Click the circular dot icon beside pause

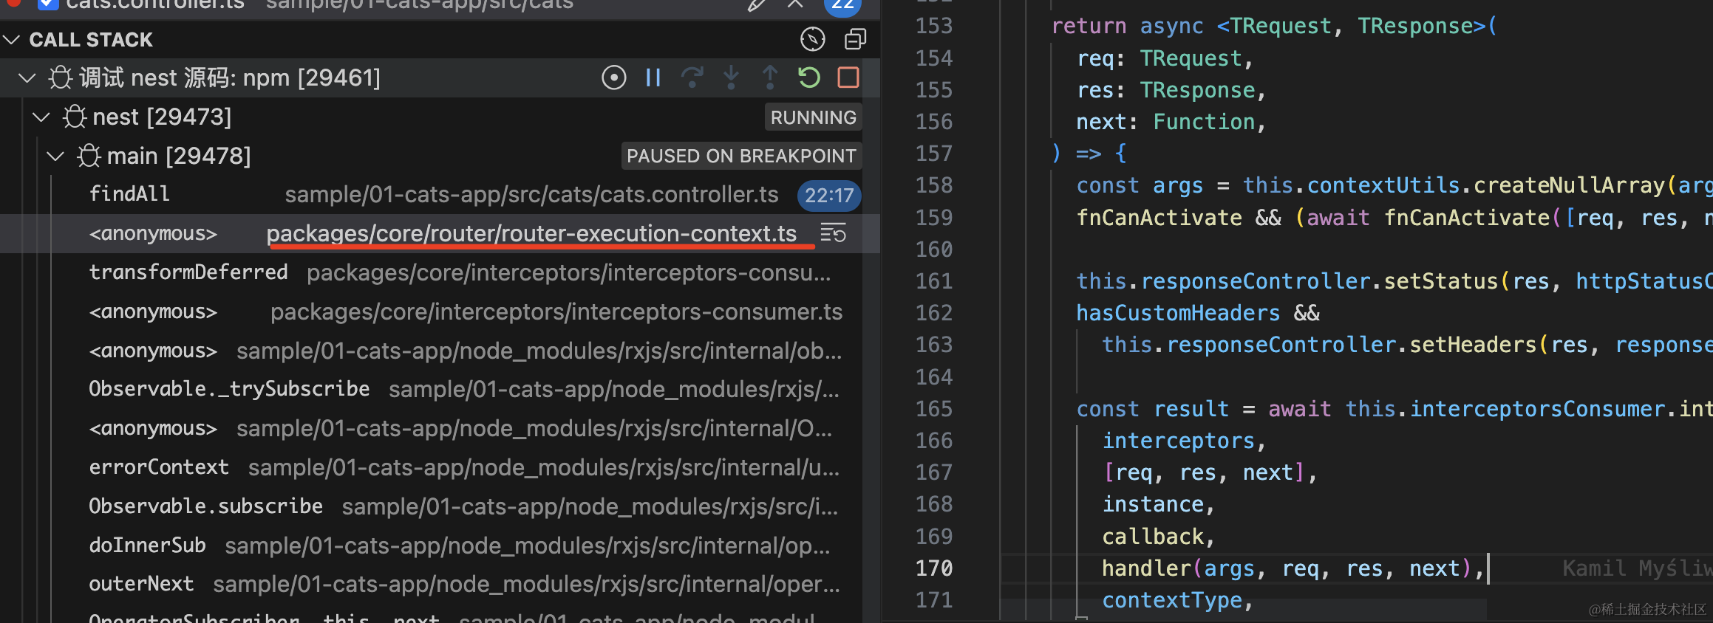coord(613,78)
